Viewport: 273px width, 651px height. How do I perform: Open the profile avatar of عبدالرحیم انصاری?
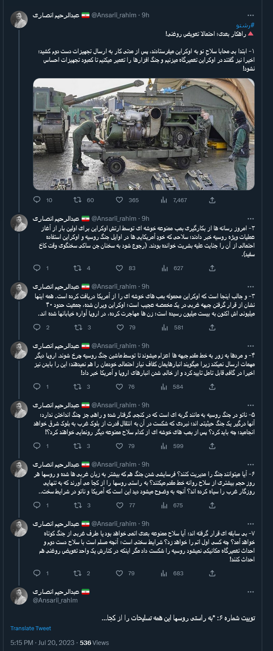click(19, 19)
